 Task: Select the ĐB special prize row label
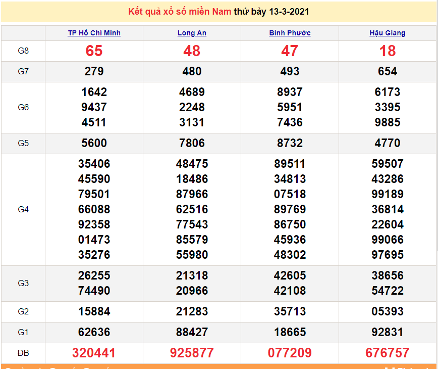[23, 352]
